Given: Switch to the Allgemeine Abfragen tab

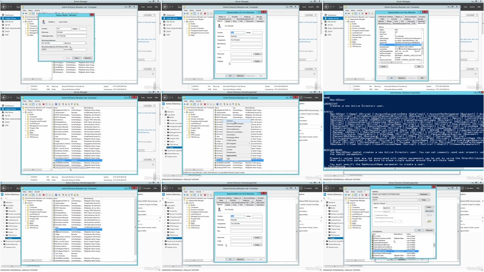Looking at the screenshot, I should click(x=379, y=204).
